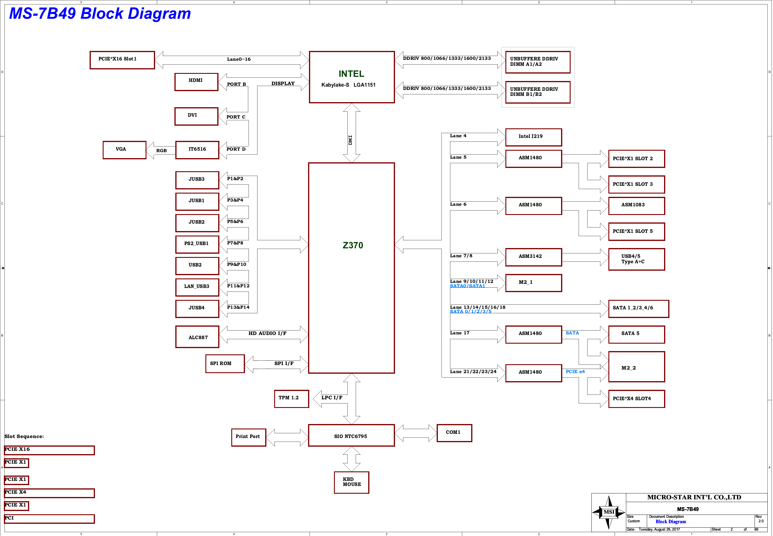Click the PCIE X4 slot sequence box
773x536 pixels.
pos(49,493)
